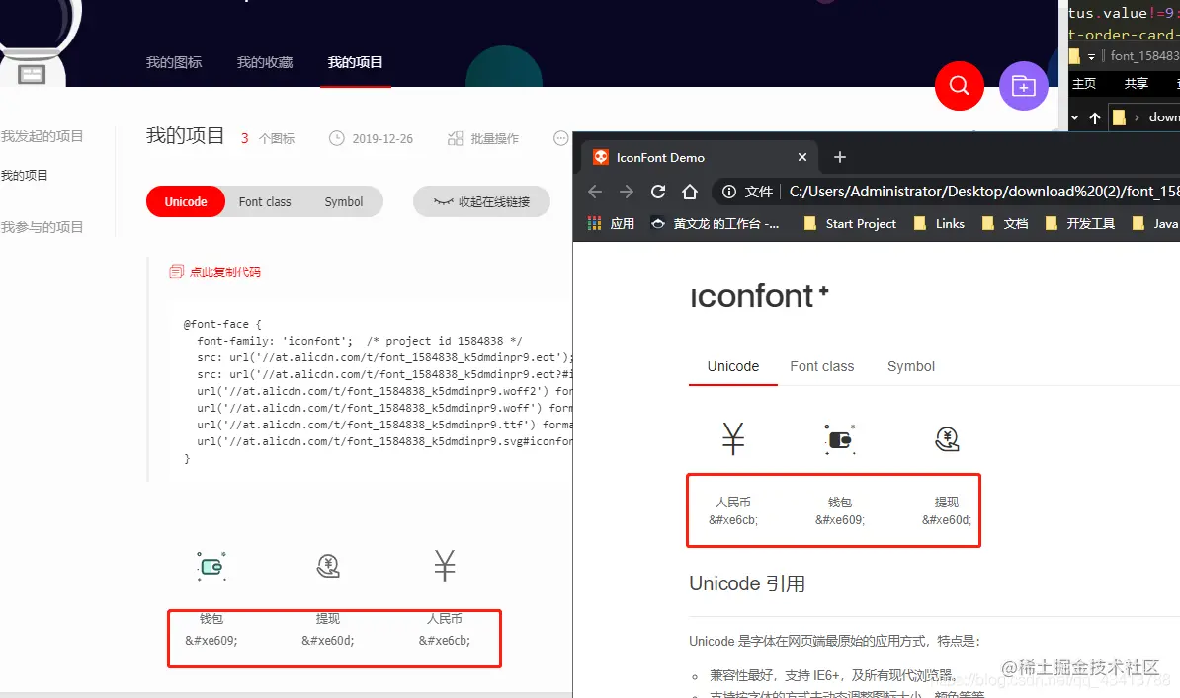This screenshot has width=1180, height=698.
Task: Switch project code mode to Font class
Action: click(264, 201)
